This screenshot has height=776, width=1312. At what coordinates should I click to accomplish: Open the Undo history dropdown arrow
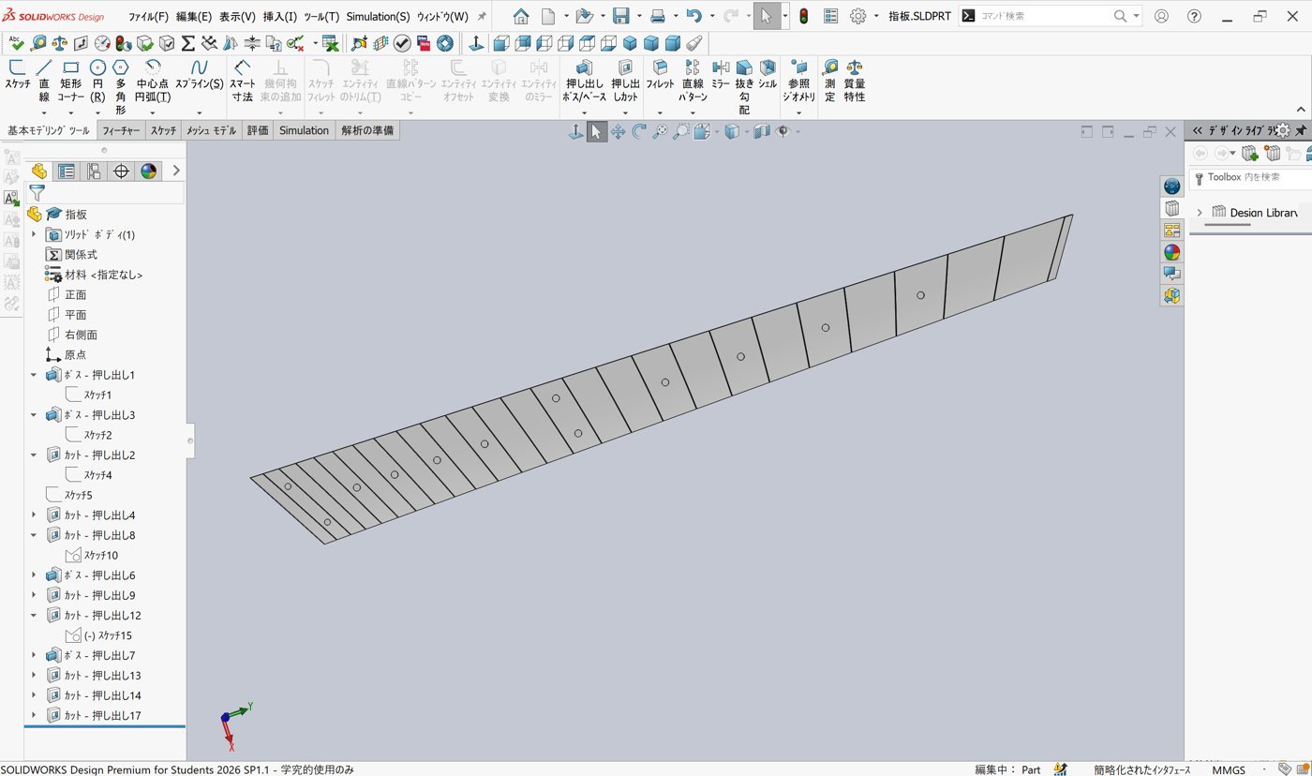[x=711, y=16]
